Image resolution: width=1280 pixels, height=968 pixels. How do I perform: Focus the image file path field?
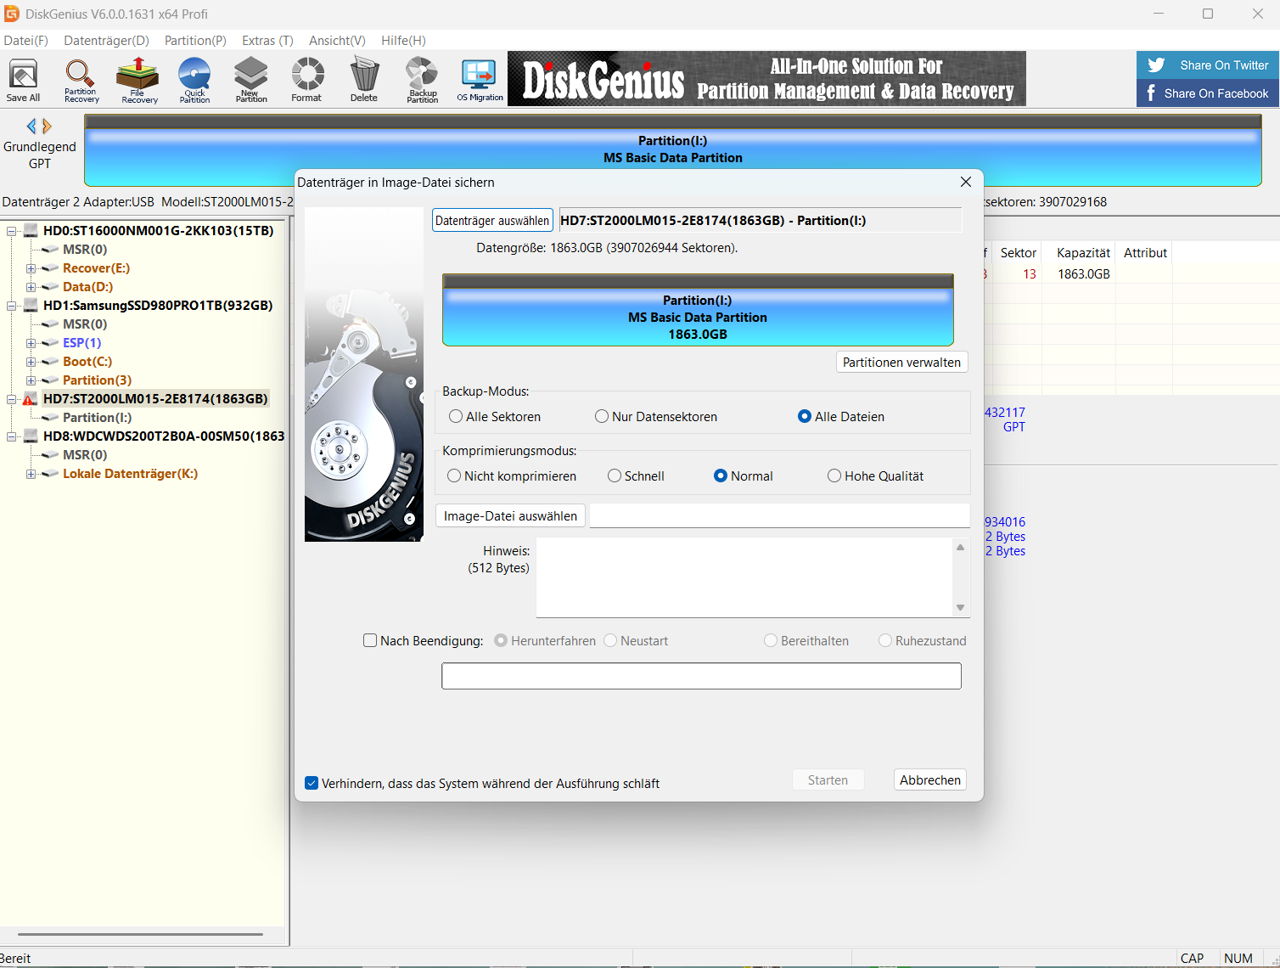click(779, 515)
